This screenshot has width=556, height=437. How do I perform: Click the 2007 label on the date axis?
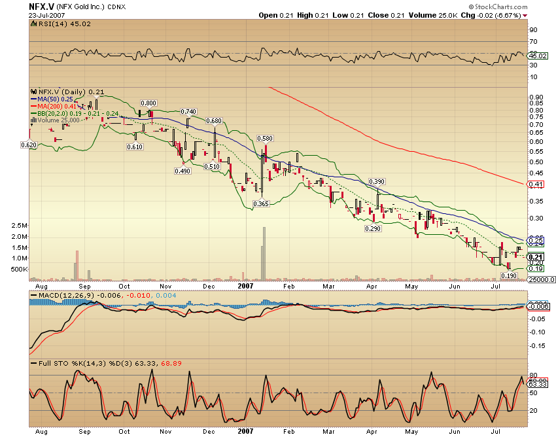coord(247,287)
